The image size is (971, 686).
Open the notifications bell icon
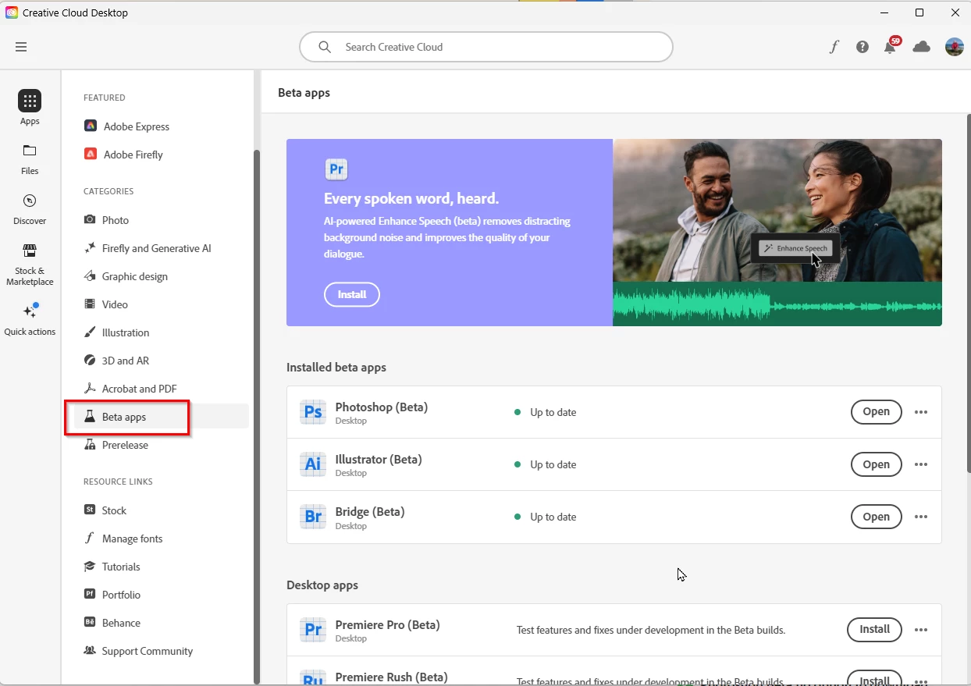click(x=890, y=47)
